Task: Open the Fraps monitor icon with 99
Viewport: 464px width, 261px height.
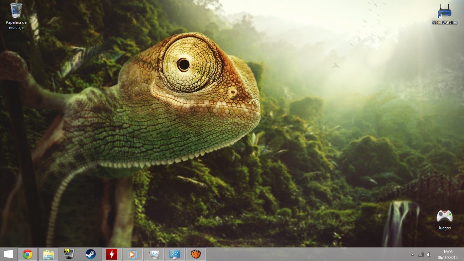Action: point(69,254)
